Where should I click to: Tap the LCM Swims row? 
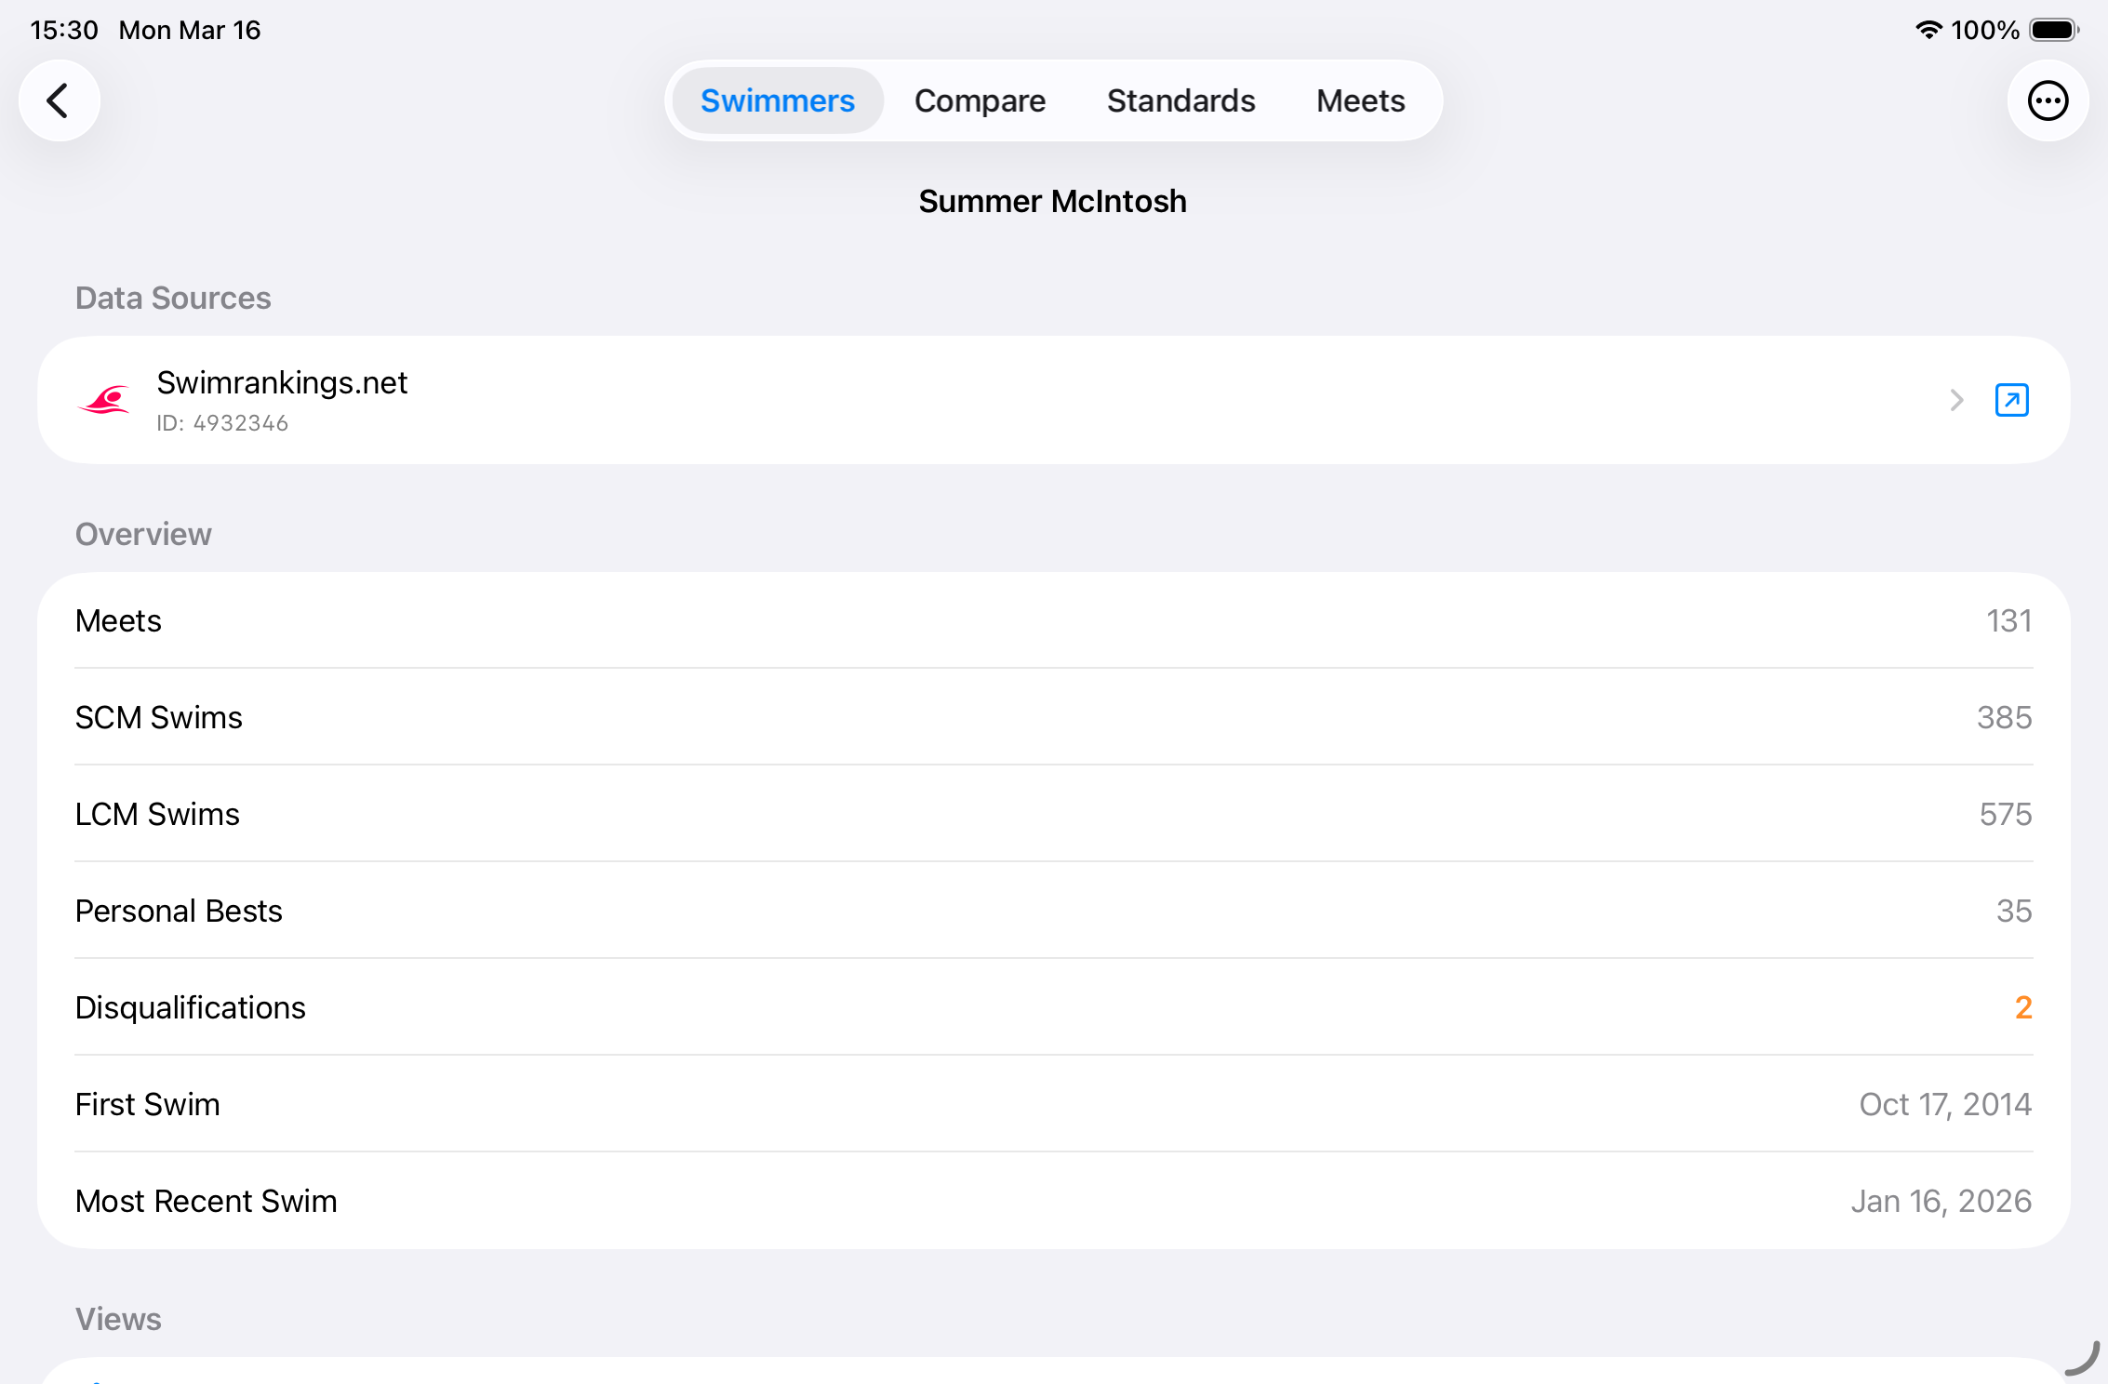(1053, 814)
